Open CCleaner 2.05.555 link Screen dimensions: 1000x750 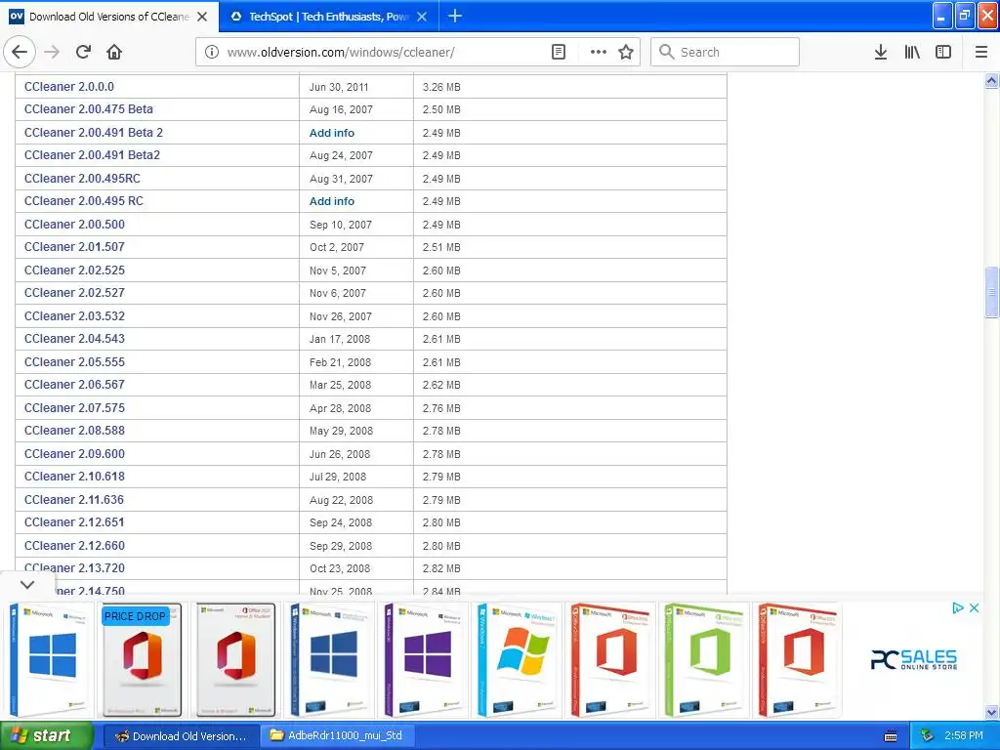74,361
